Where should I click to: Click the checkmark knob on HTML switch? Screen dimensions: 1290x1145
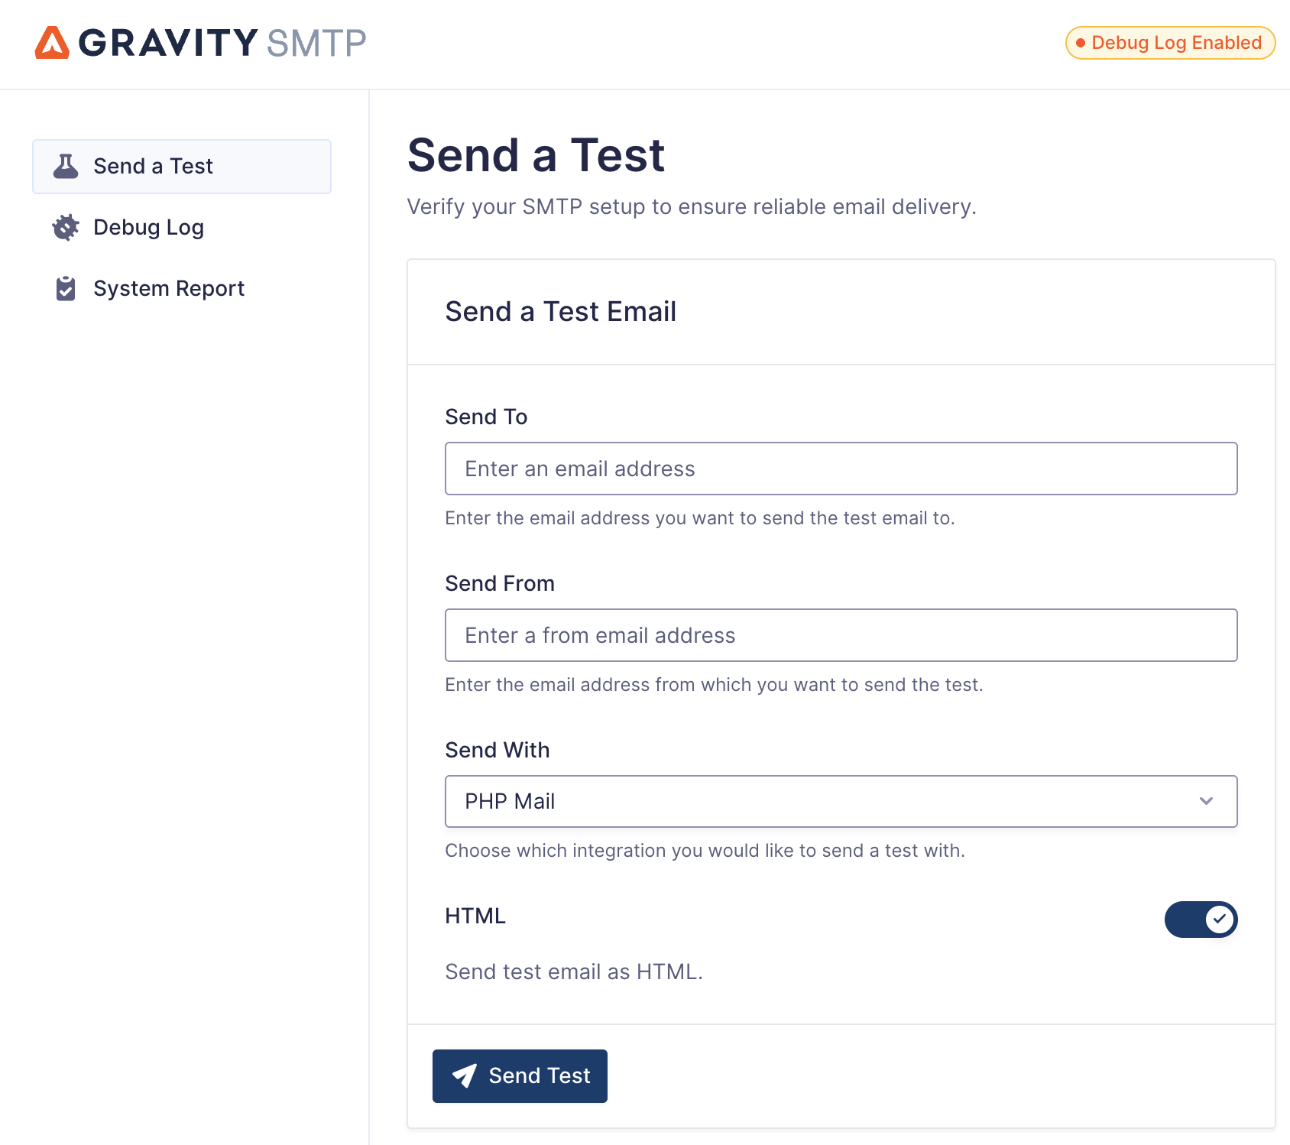point(1219,919)
